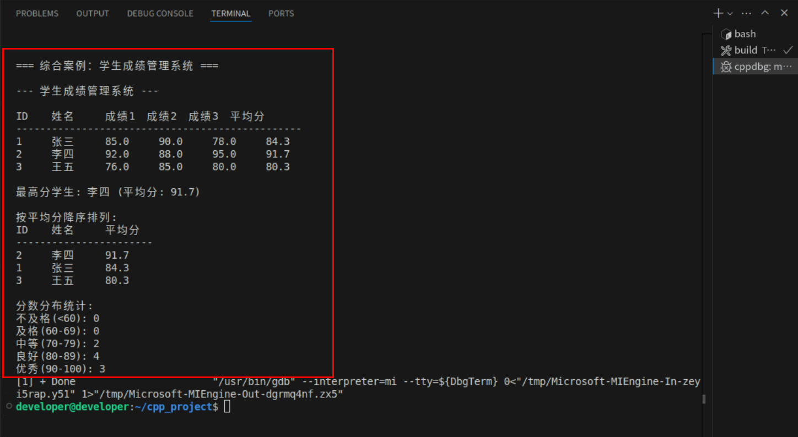Click the '[1] + Done' job status text

tap(46, 381)
